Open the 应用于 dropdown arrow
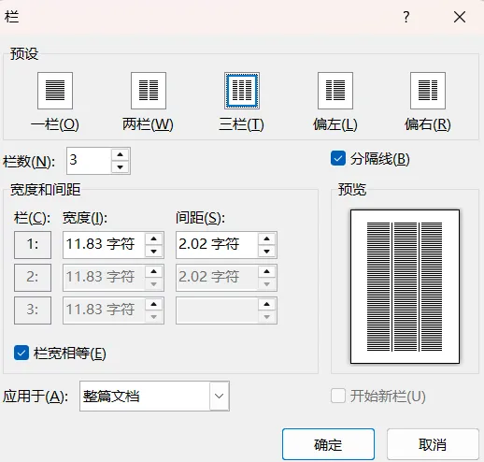 click(220, 396)
